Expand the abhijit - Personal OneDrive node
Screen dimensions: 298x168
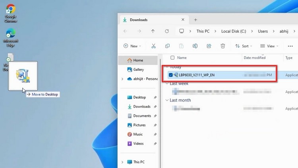coord(122,79)
